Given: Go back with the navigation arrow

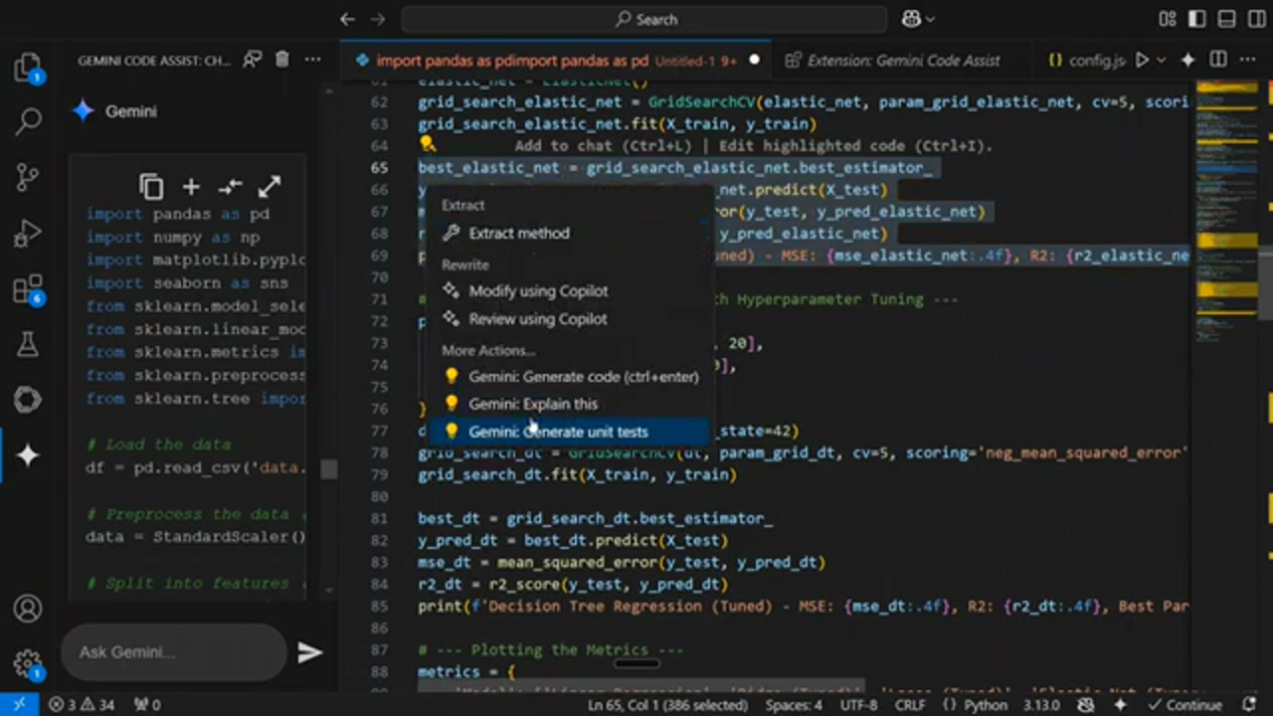Looking at the screenshot, I should (x=347, y=19).
